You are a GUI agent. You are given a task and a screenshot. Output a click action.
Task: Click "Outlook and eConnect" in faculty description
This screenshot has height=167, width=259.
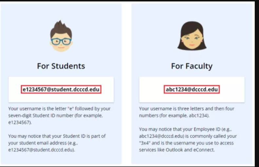(x=190, y=150)
